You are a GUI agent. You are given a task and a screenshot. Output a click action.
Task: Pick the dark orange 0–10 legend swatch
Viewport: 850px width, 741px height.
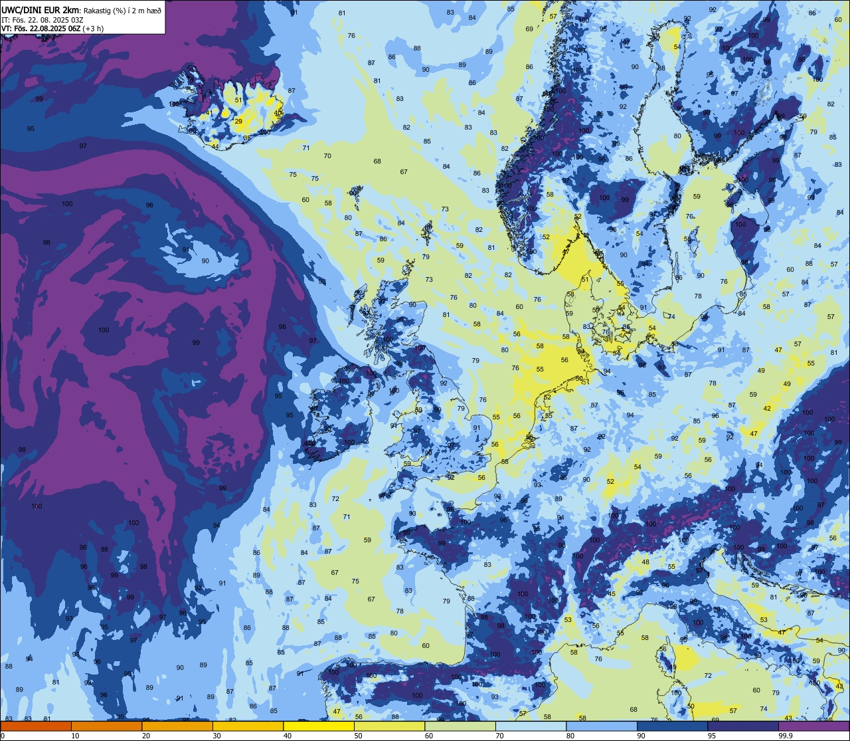(36, 726)
